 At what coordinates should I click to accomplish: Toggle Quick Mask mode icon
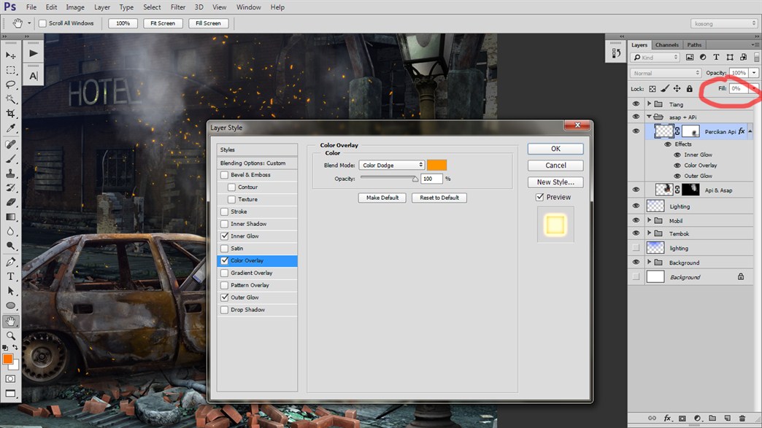[11, 378]
